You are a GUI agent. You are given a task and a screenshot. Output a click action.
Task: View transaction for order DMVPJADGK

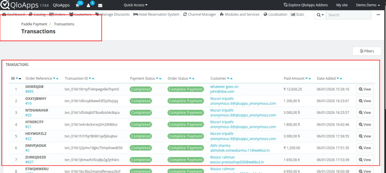[x=365, y=148]
